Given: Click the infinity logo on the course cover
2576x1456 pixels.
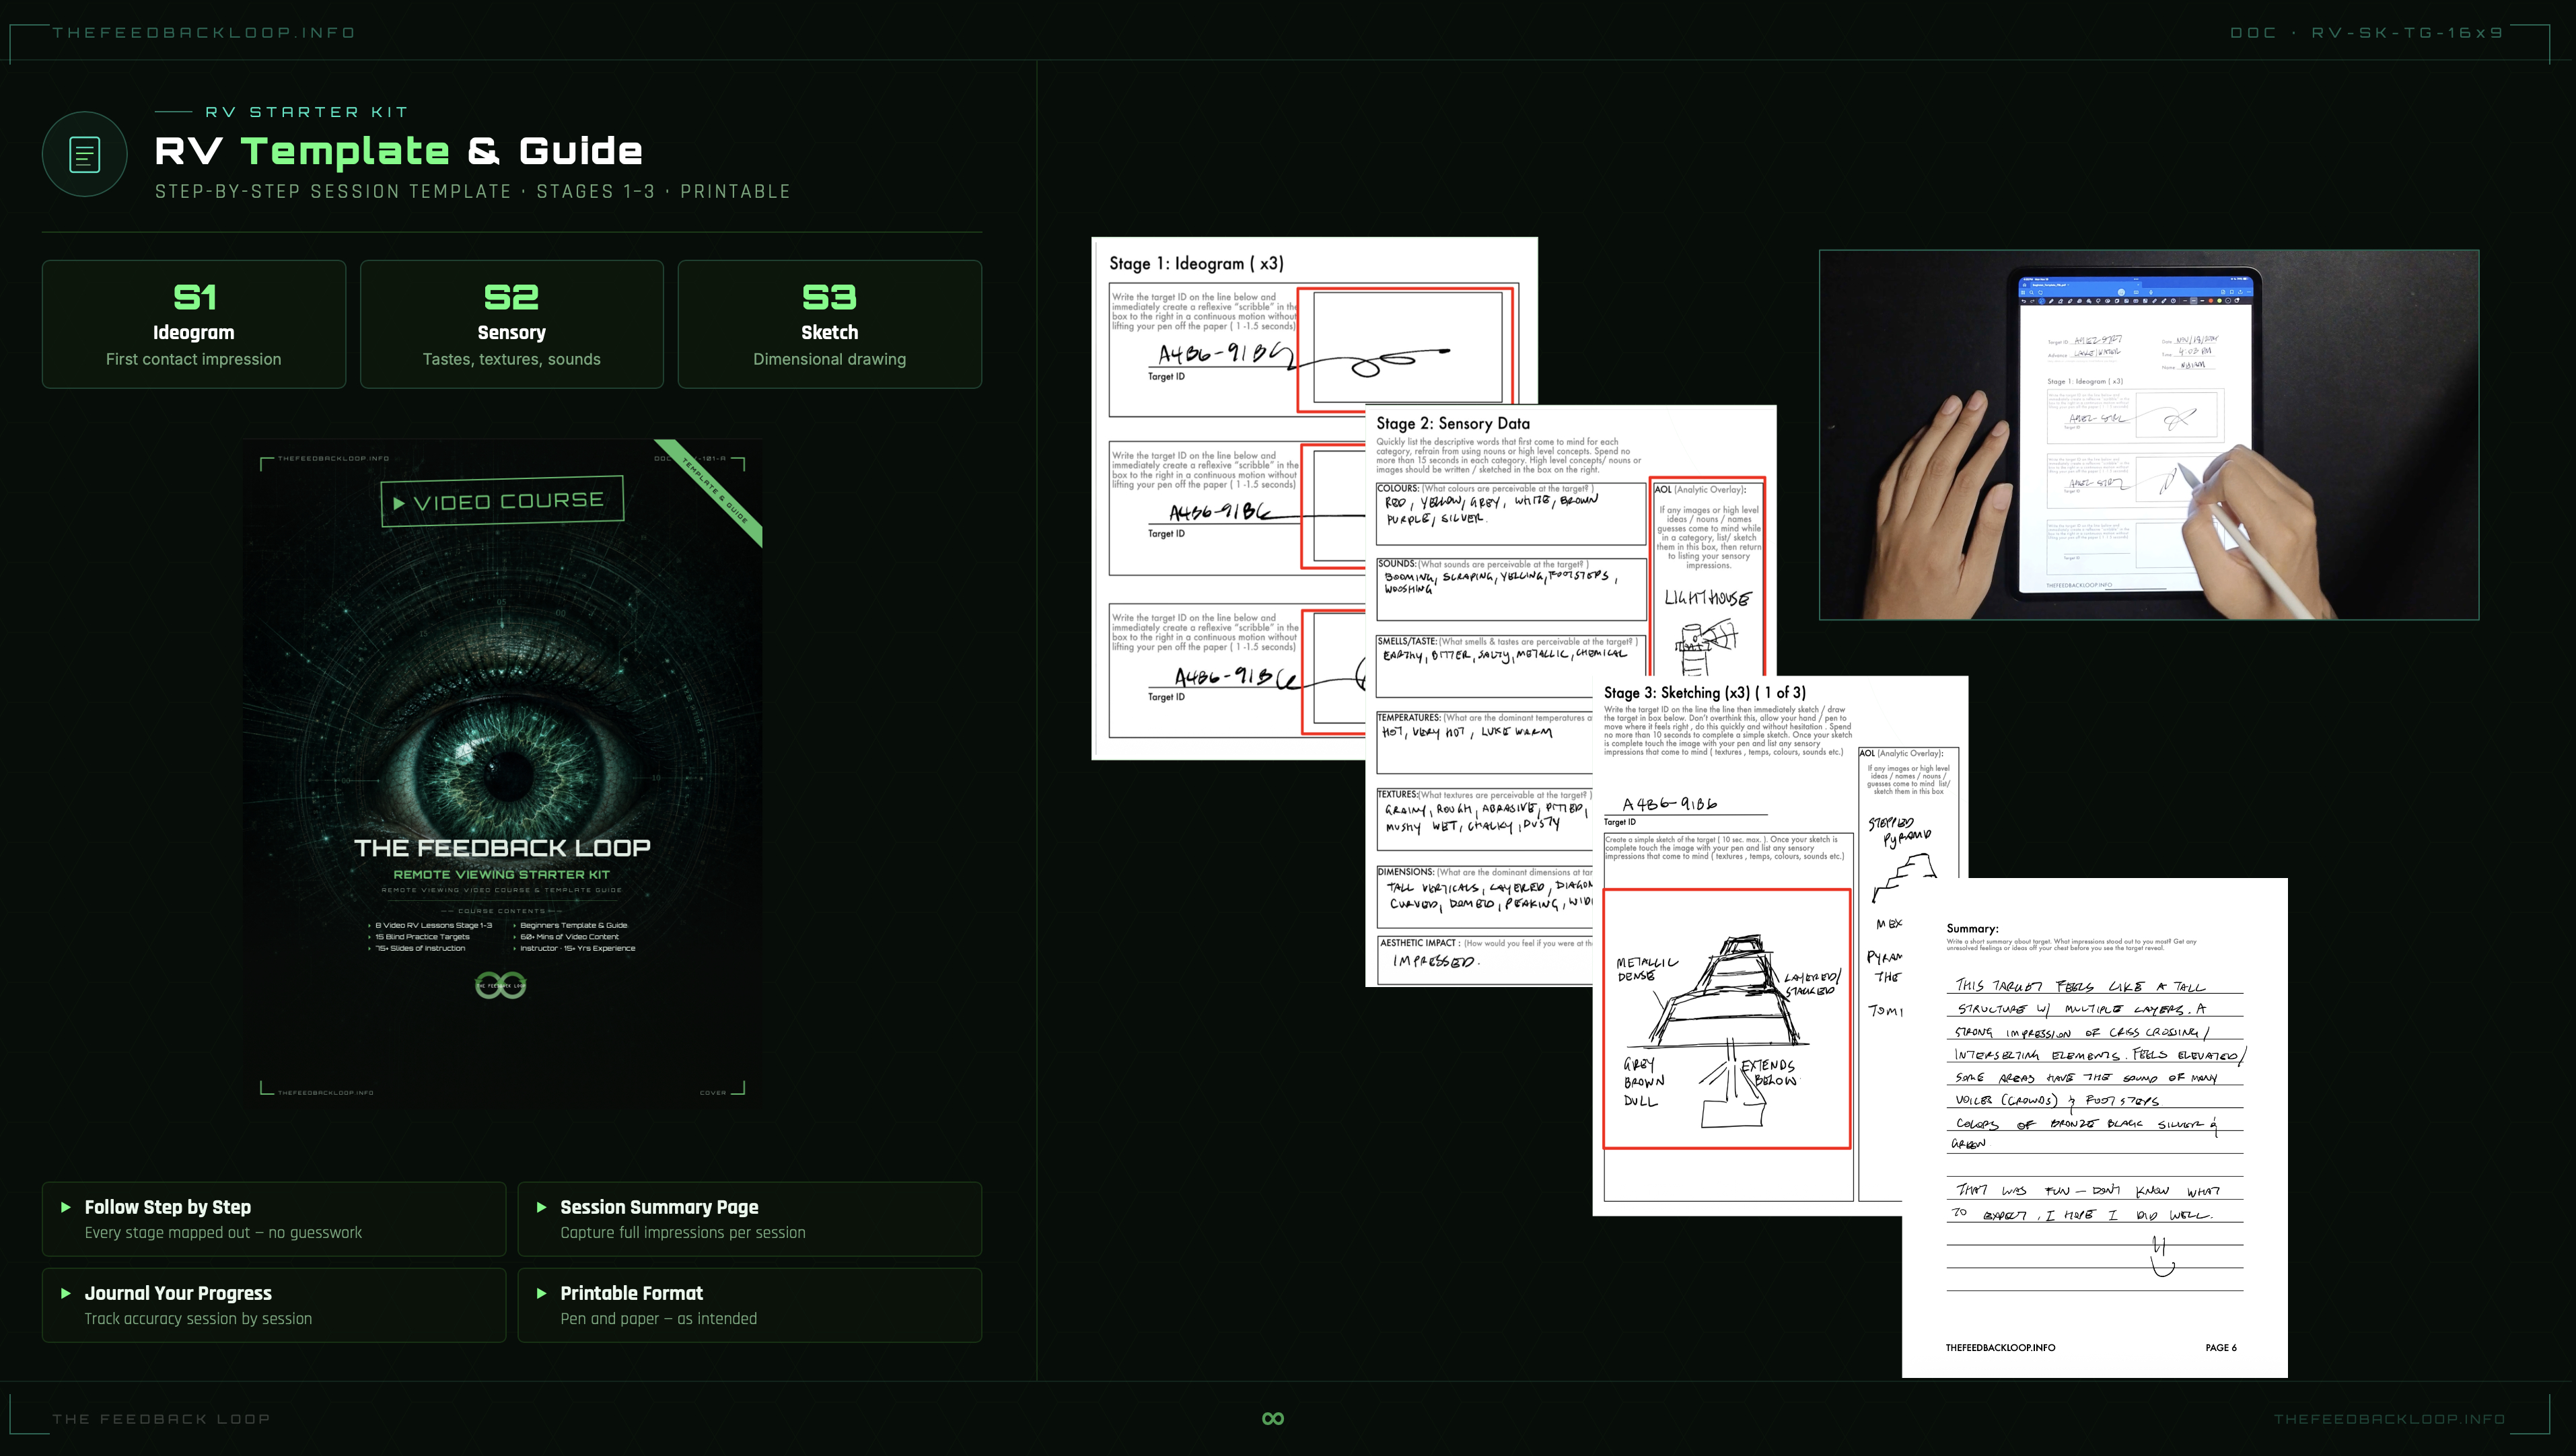Looking at the screenshot, I should pos(500,985).
